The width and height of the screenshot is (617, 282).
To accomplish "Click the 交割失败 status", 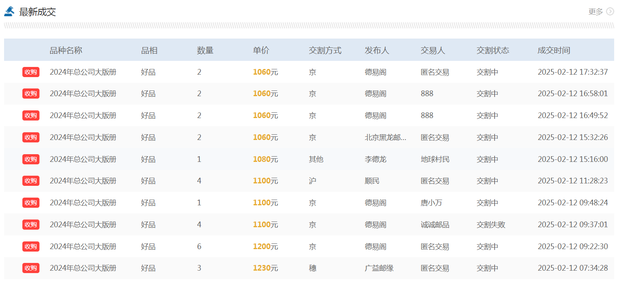I will (491, 225).
